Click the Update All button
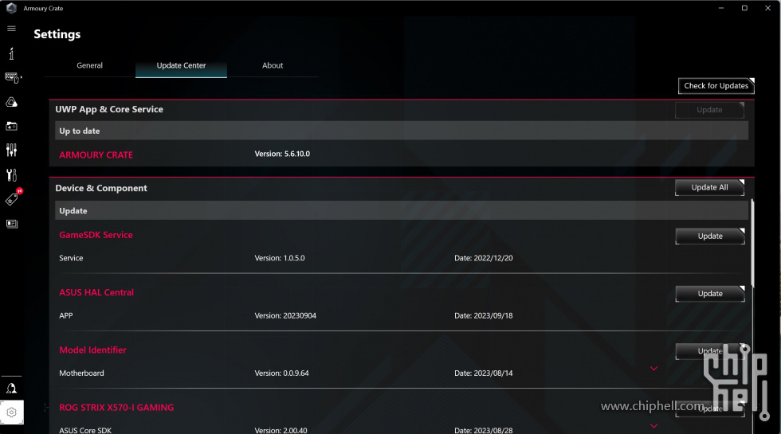 pyautogui.click(x=709, y=188)
